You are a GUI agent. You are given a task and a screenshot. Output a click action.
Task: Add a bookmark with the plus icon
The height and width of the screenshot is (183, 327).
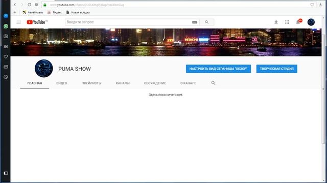click(15, 12)
